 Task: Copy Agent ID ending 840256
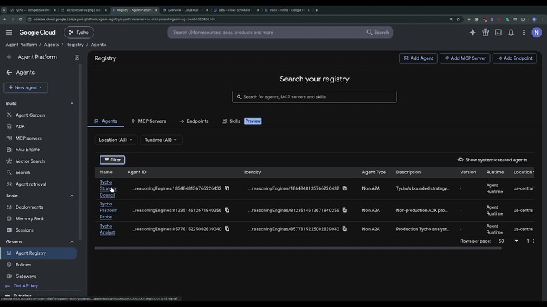(x=227, y=210)
